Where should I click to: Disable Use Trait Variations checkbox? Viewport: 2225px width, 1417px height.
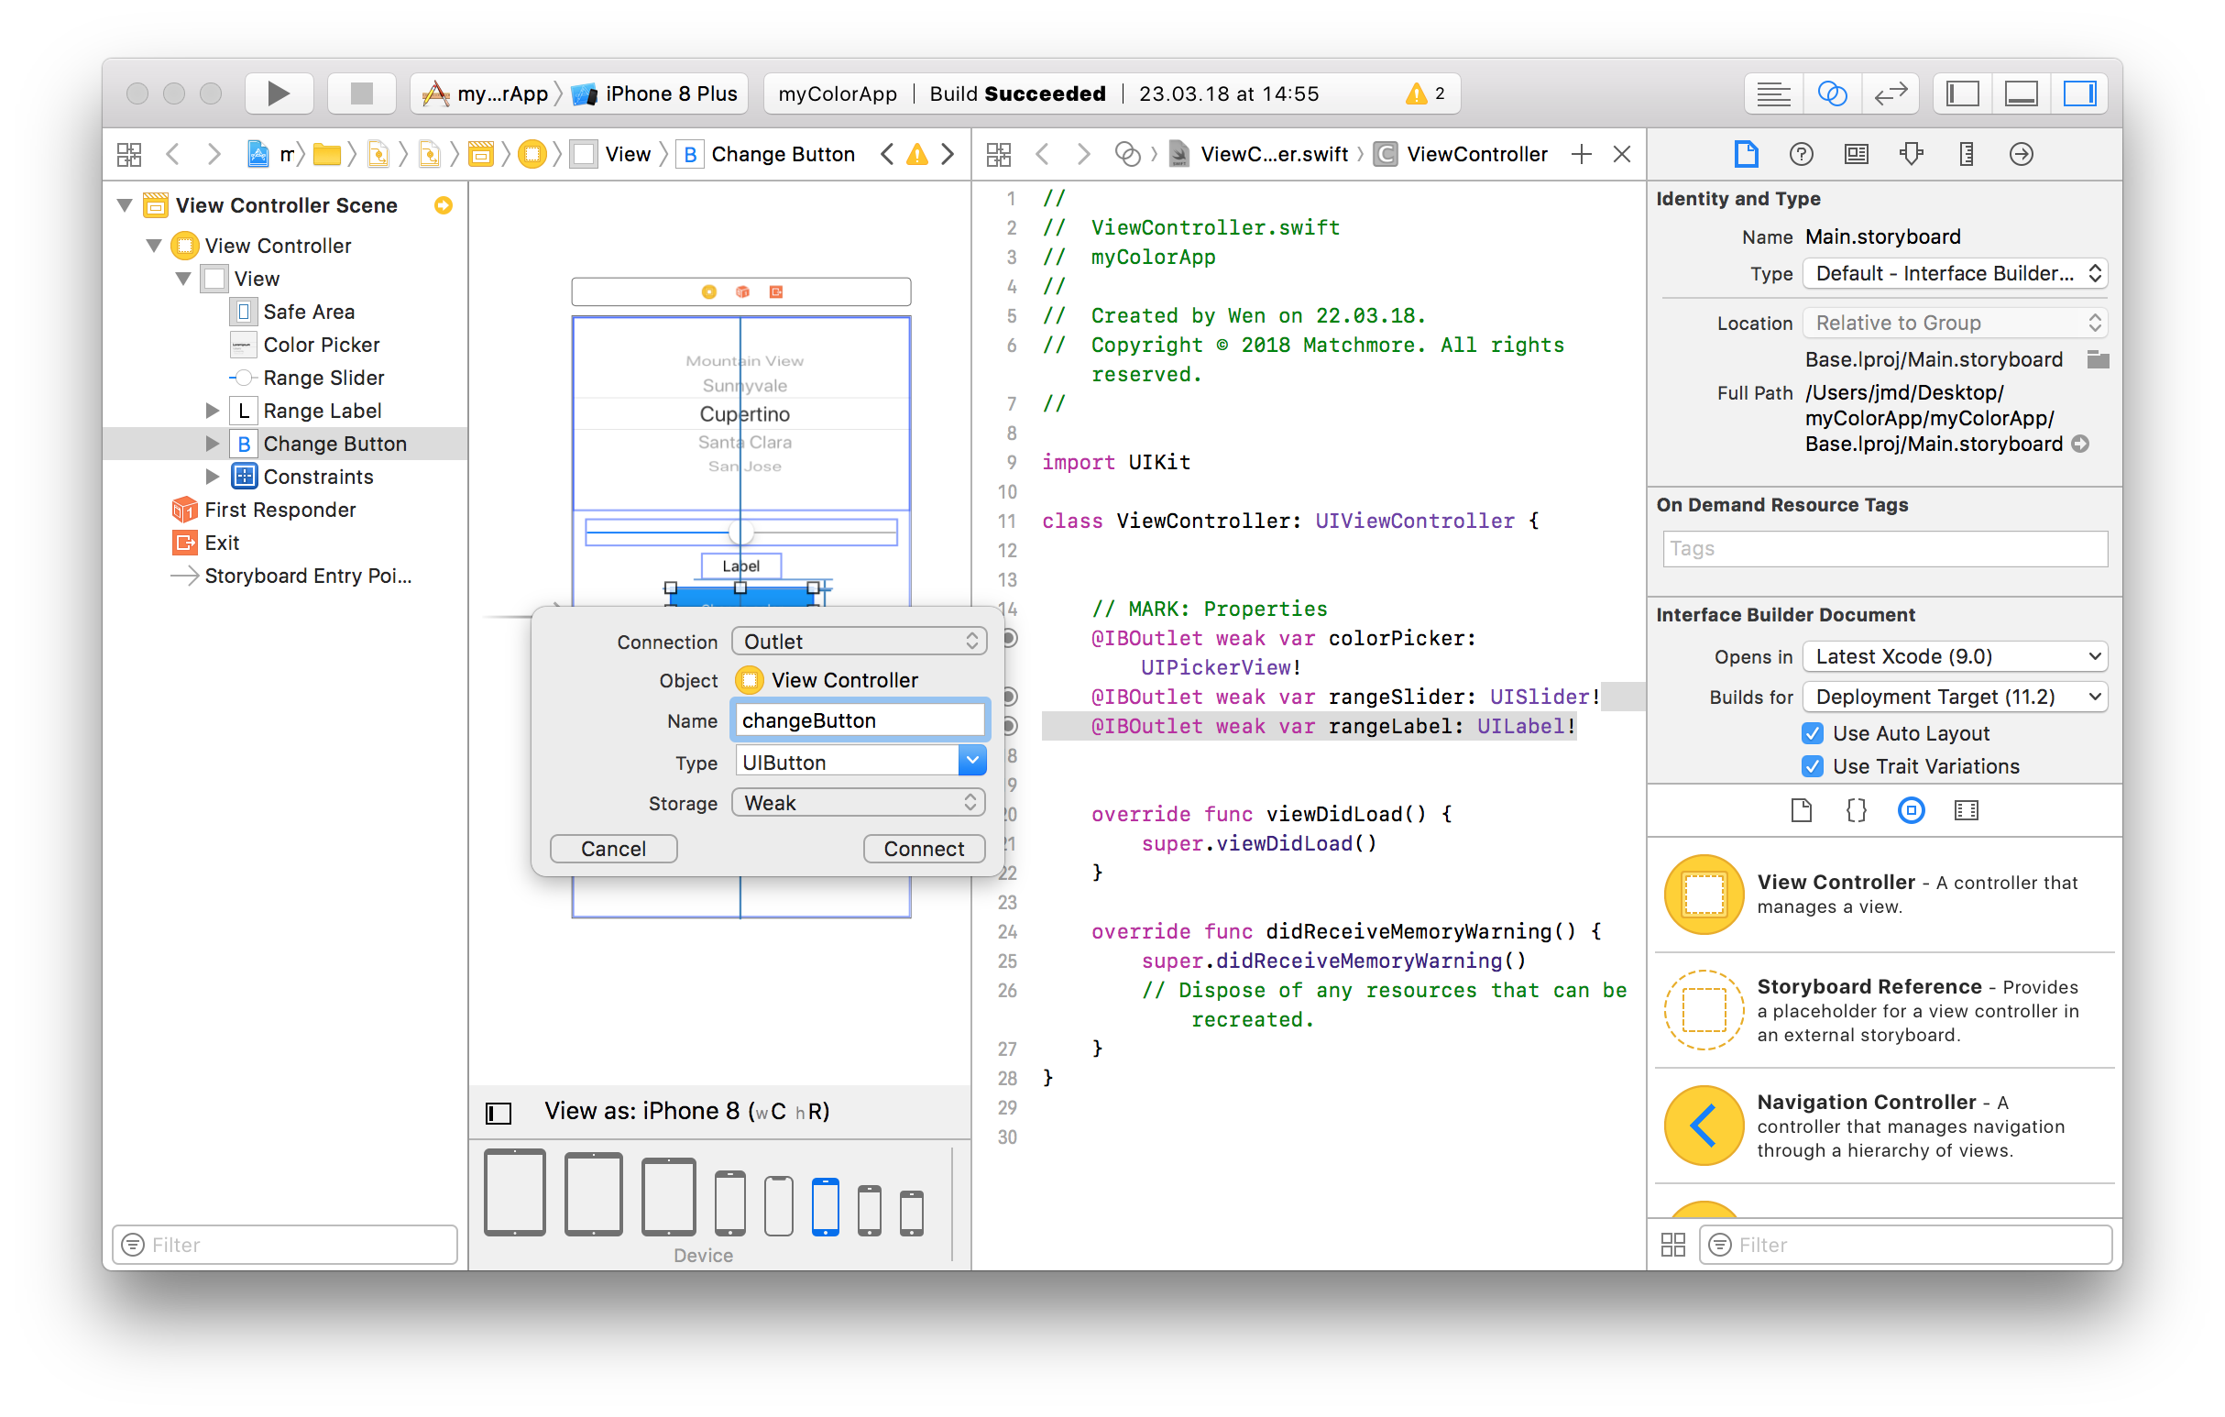point(1812,766)
